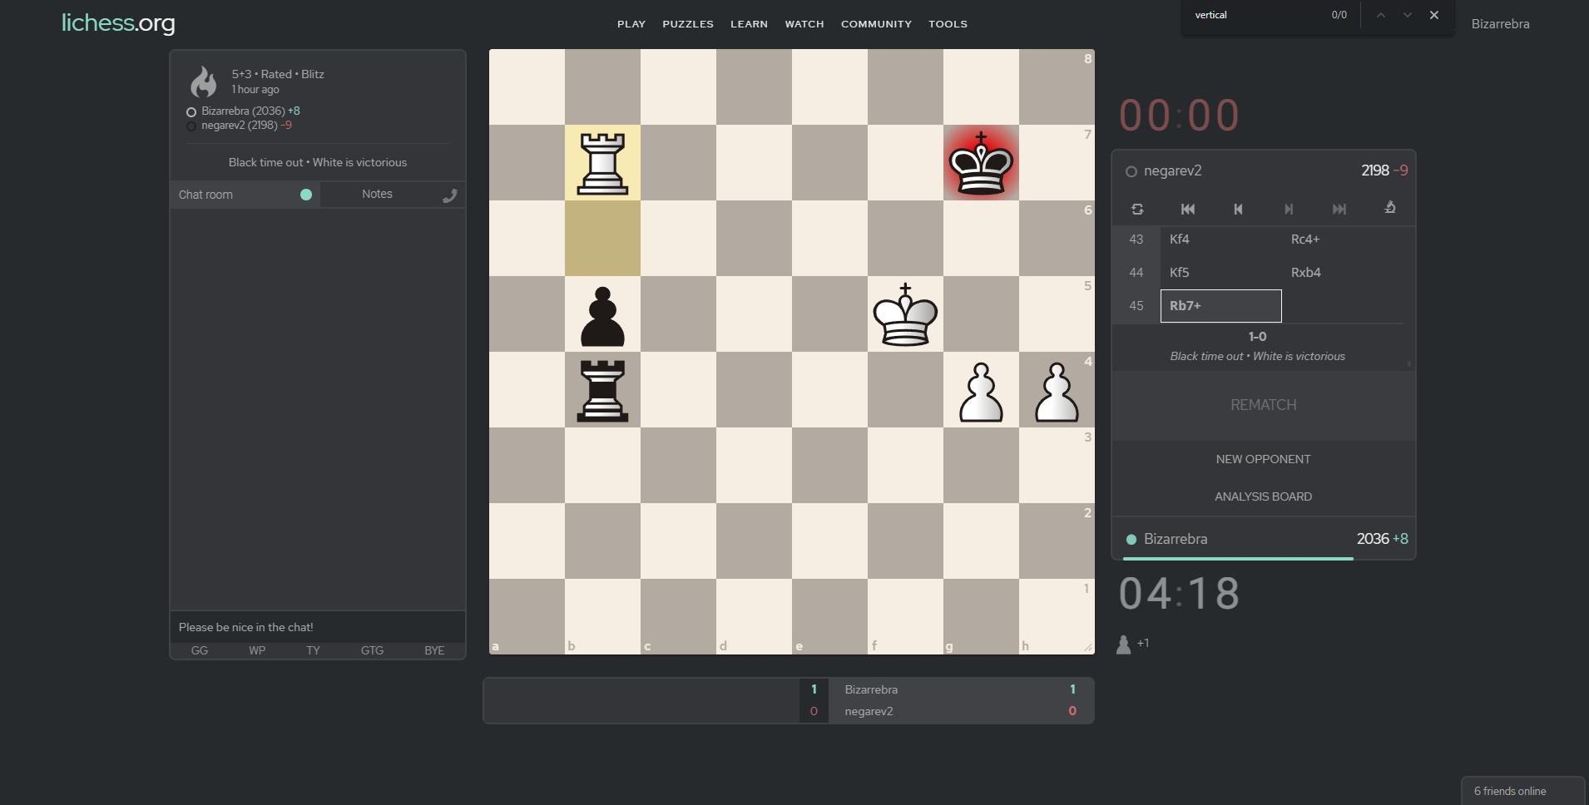
Task: Flip the board orientation
Action: (x=1138, y=210)
